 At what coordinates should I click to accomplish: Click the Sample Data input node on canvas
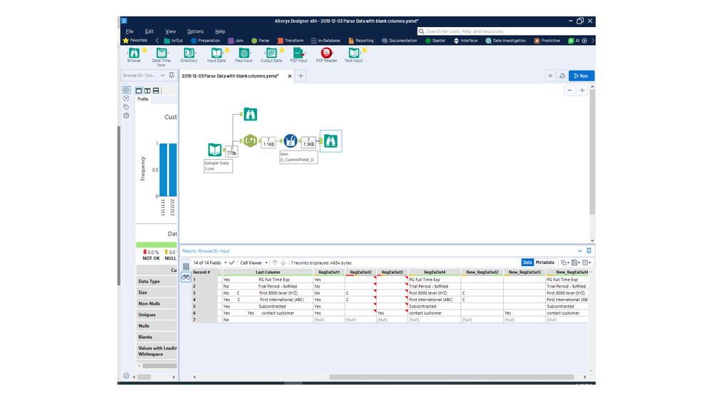click(x=215, y=150)
